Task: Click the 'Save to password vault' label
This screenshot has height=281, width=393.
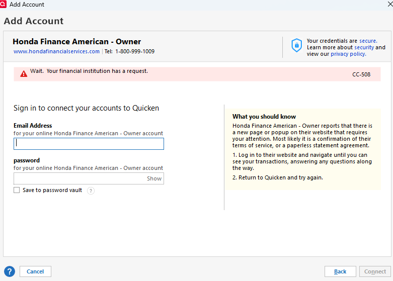Action: point(52,190)
